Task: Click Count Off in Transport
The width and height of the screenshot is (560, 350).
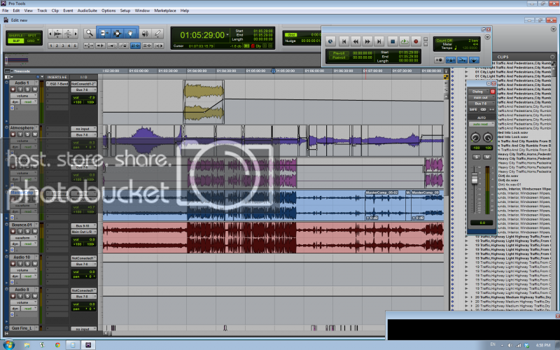Action: pos(444,41)
